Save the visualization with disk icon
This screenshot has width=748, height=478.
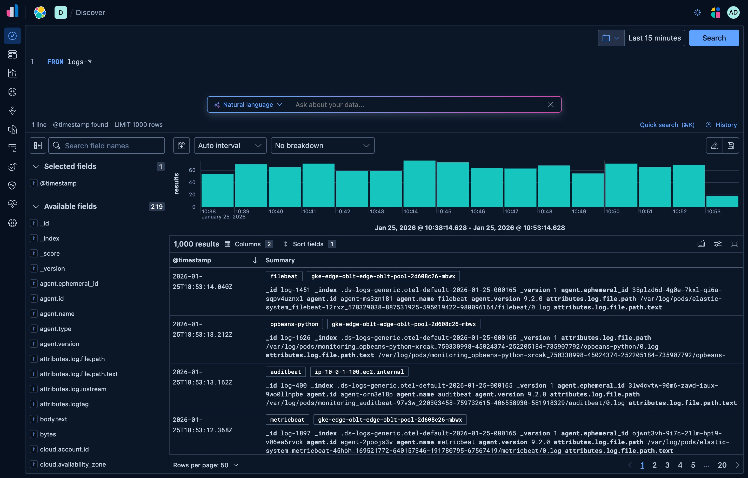[x=731, y=145]
